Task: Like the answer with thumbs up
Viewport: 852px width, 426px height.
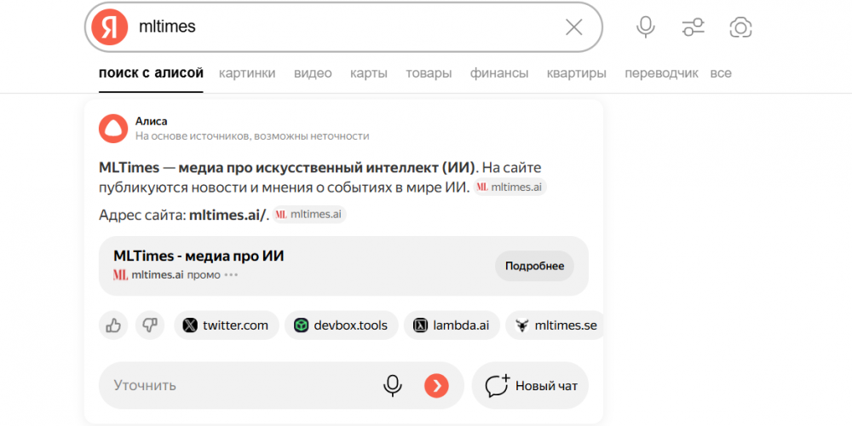Action: 113,325
